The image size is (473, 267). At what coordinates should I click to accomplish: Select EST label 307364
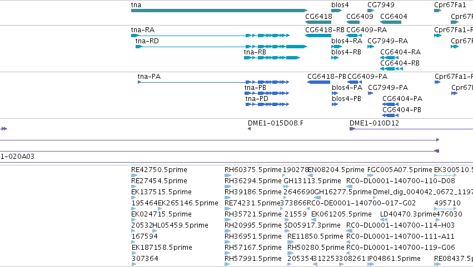click(145, 259)
